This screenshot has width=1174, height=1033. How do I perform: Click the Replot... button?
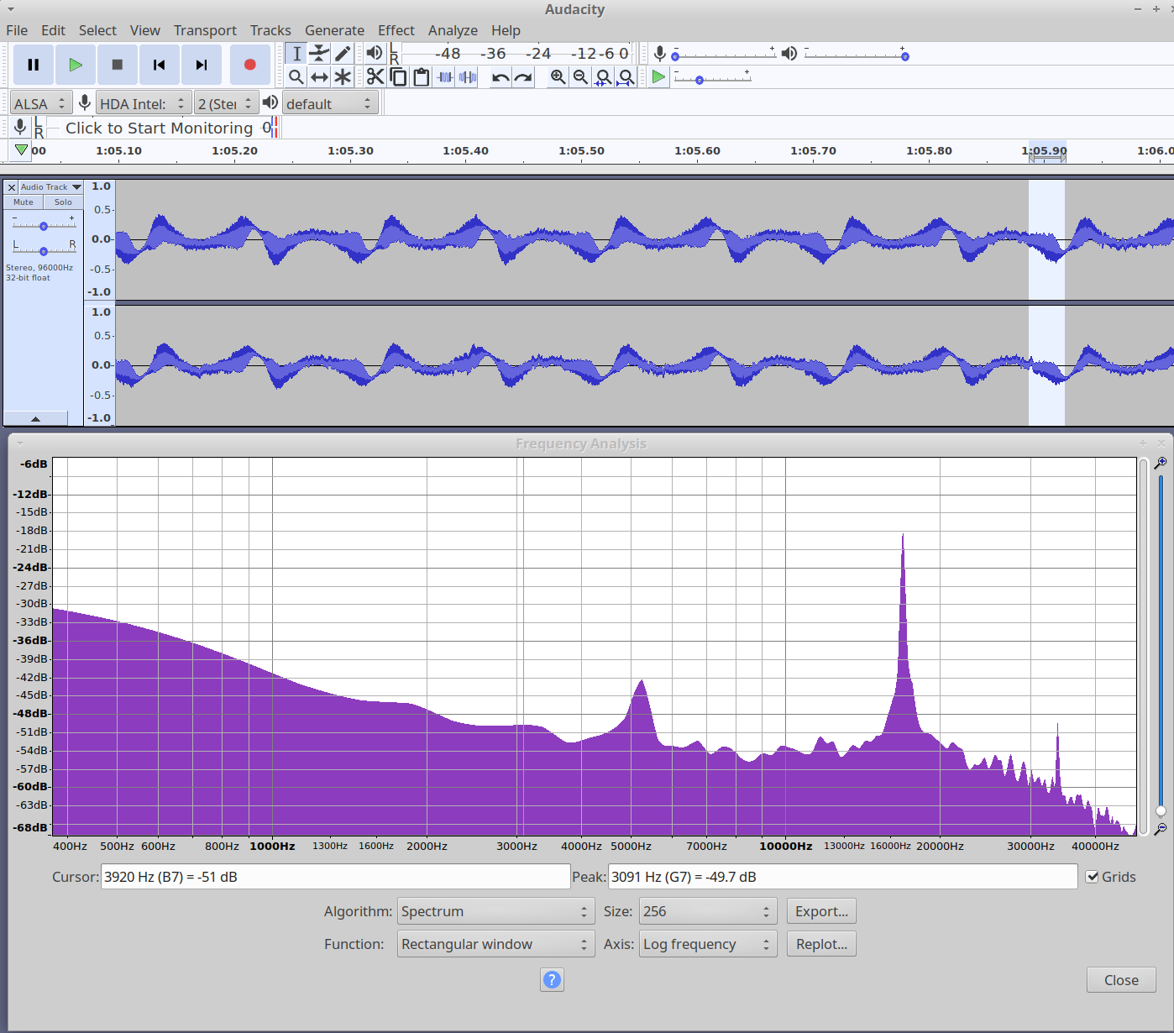(x=821, y=944)
